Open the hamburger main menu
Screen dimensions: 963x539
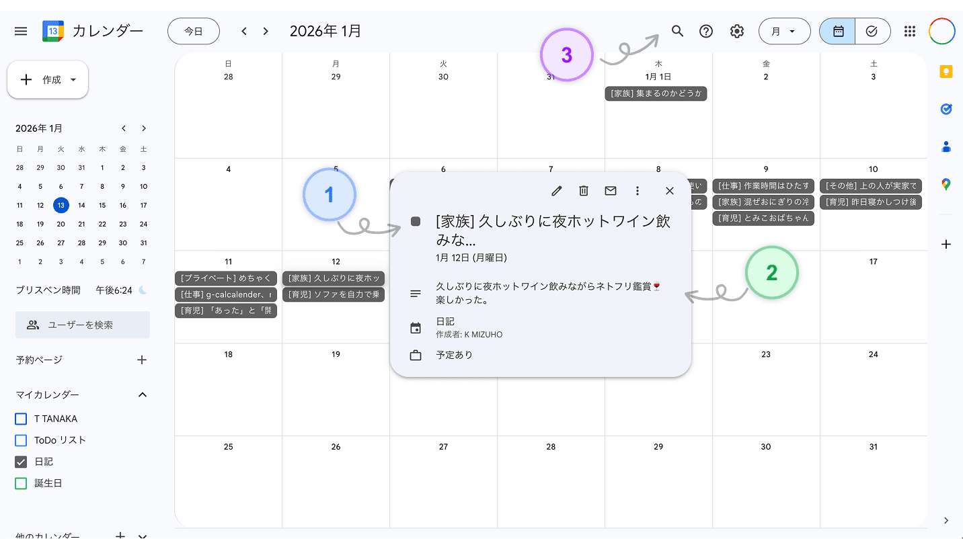(20, 30)
